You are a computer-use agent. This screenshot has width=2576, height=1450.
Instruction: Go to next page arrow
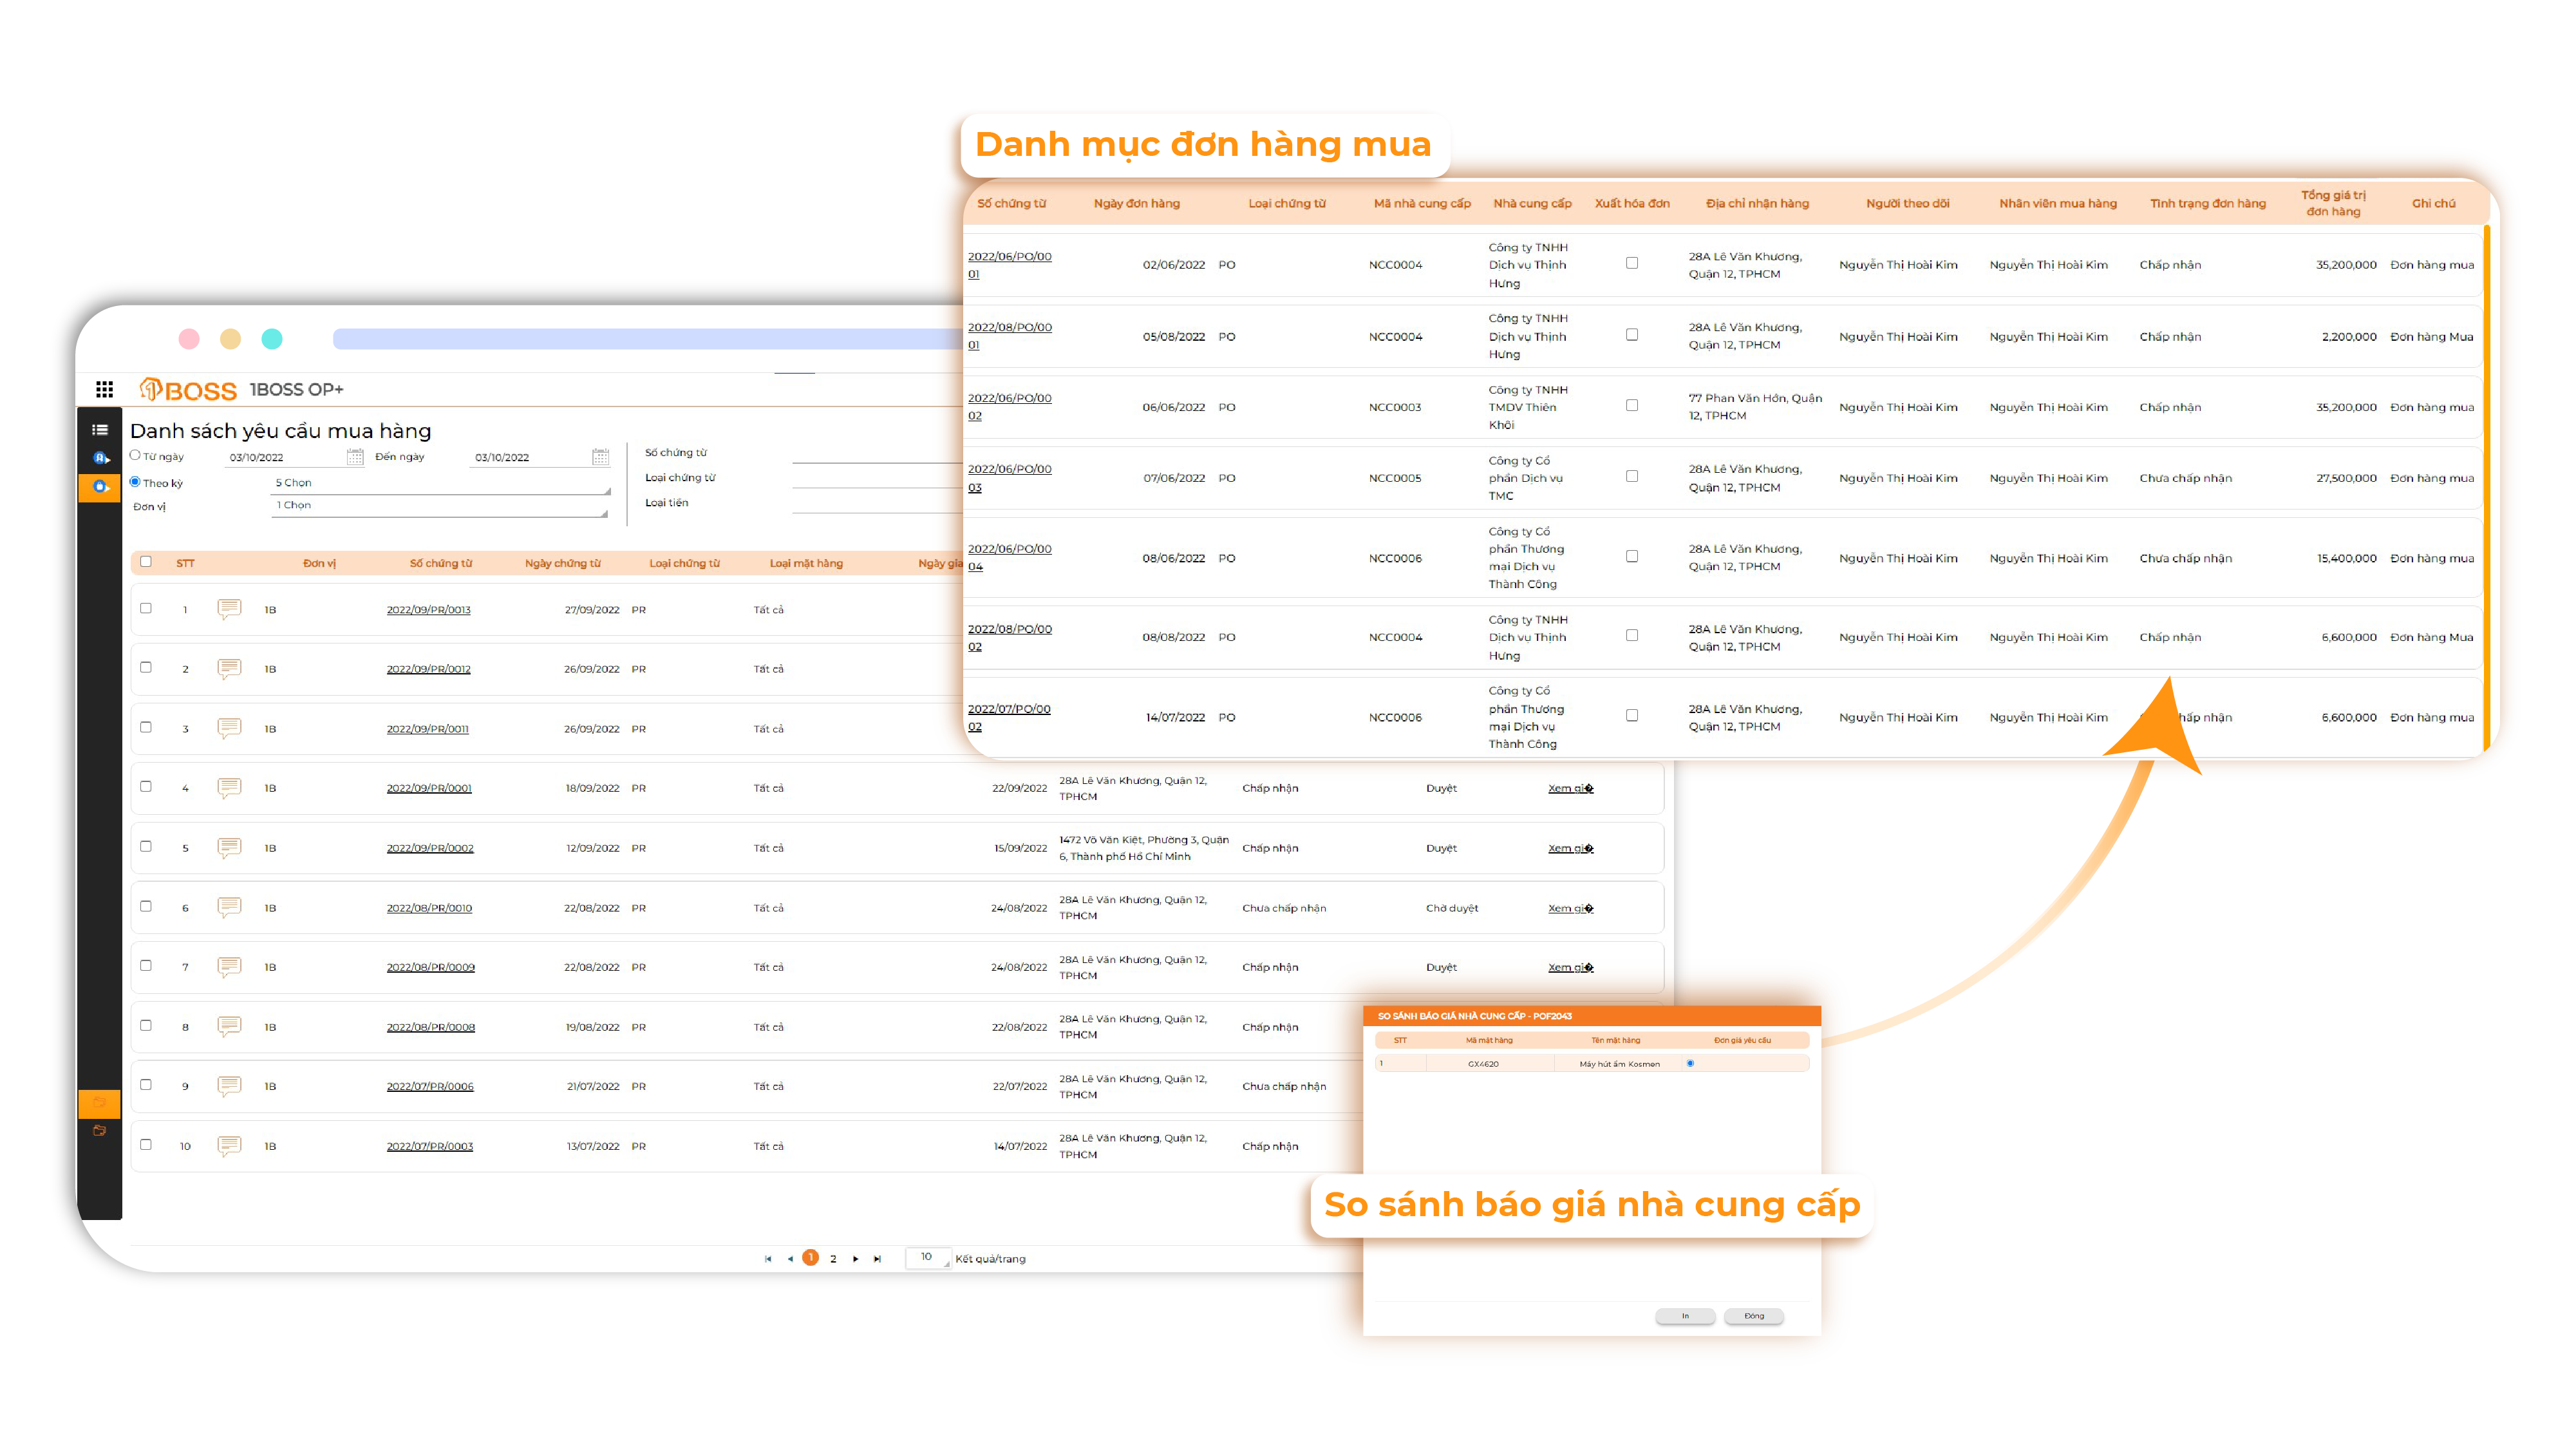click(855, 1259)
